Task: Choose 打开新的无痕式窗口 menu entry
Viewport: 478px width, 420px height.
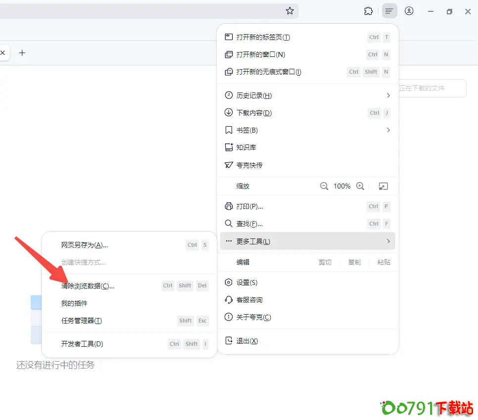Action: [269, 72]
